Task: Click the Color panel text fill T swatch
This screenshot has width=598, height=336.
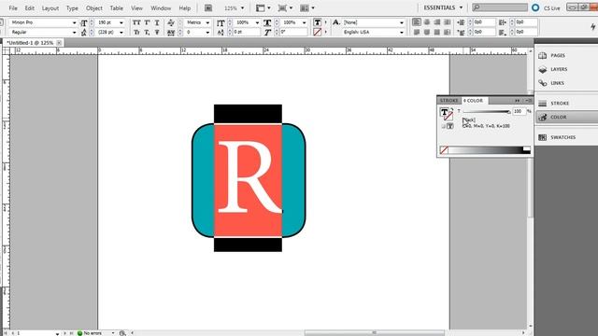Action: click(445, 112)
